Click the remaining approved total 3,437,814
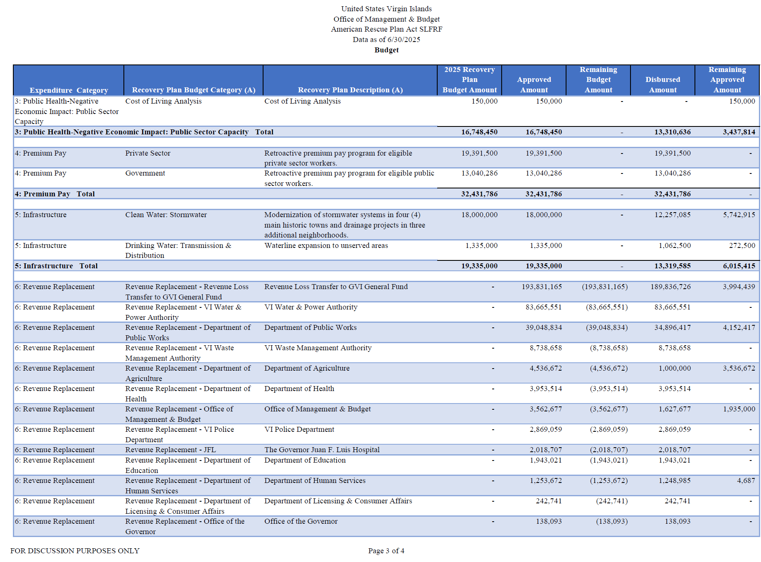Viewport: 761px width, 562px height. point(739,132)
